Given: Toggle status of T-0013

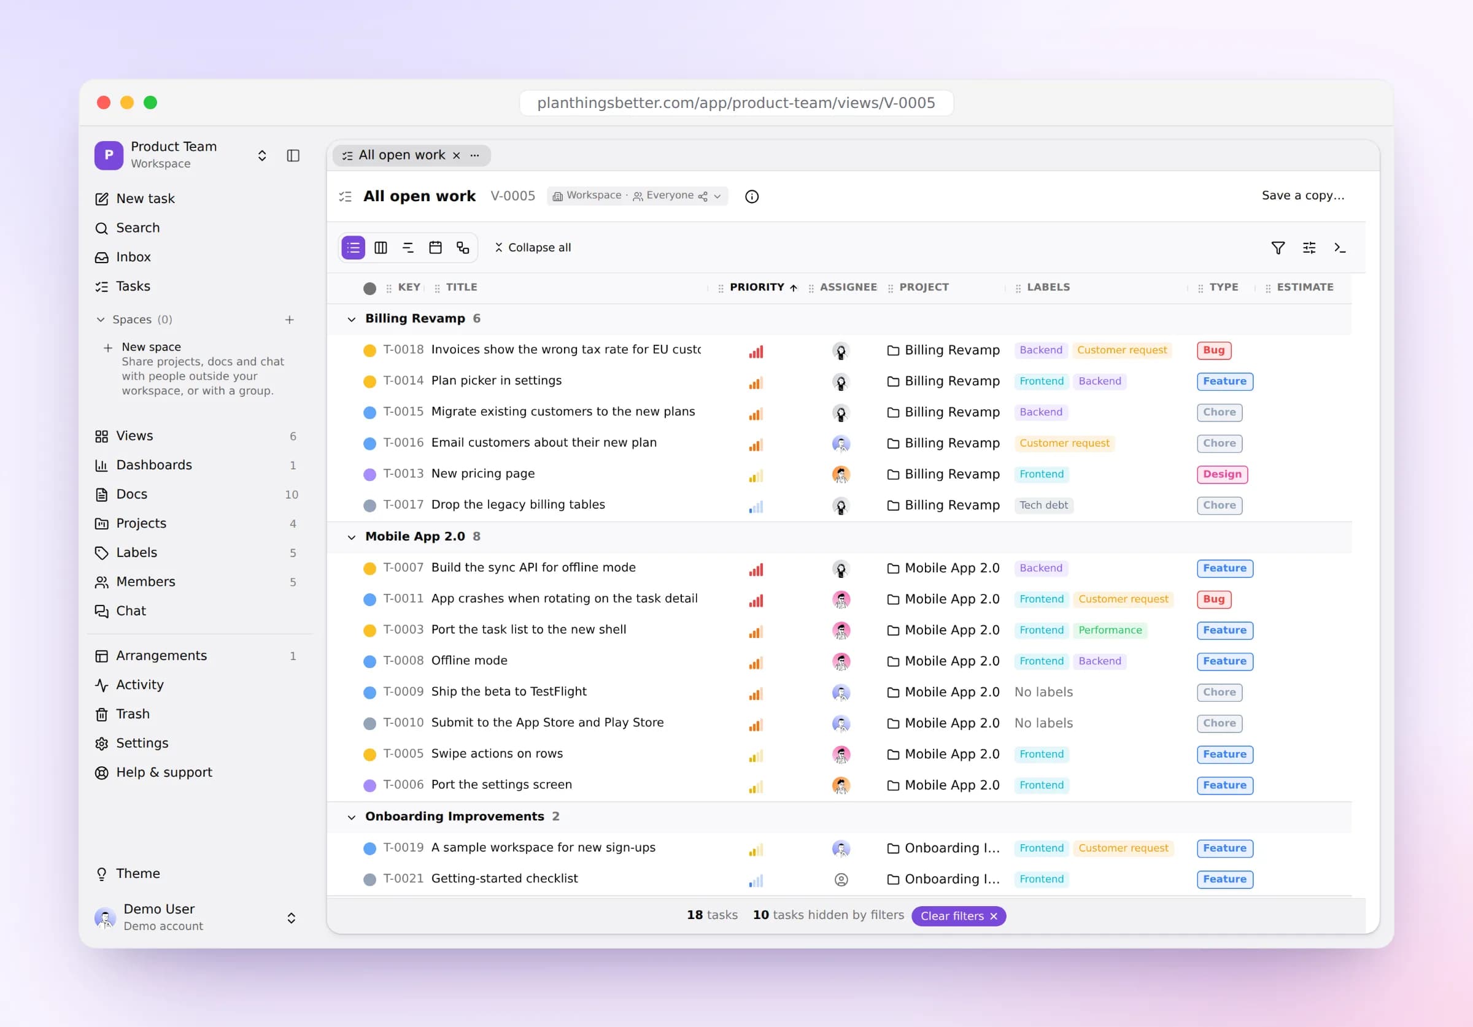Looking at the screenshot, I should pyautogui.click(x=369, y=475).
